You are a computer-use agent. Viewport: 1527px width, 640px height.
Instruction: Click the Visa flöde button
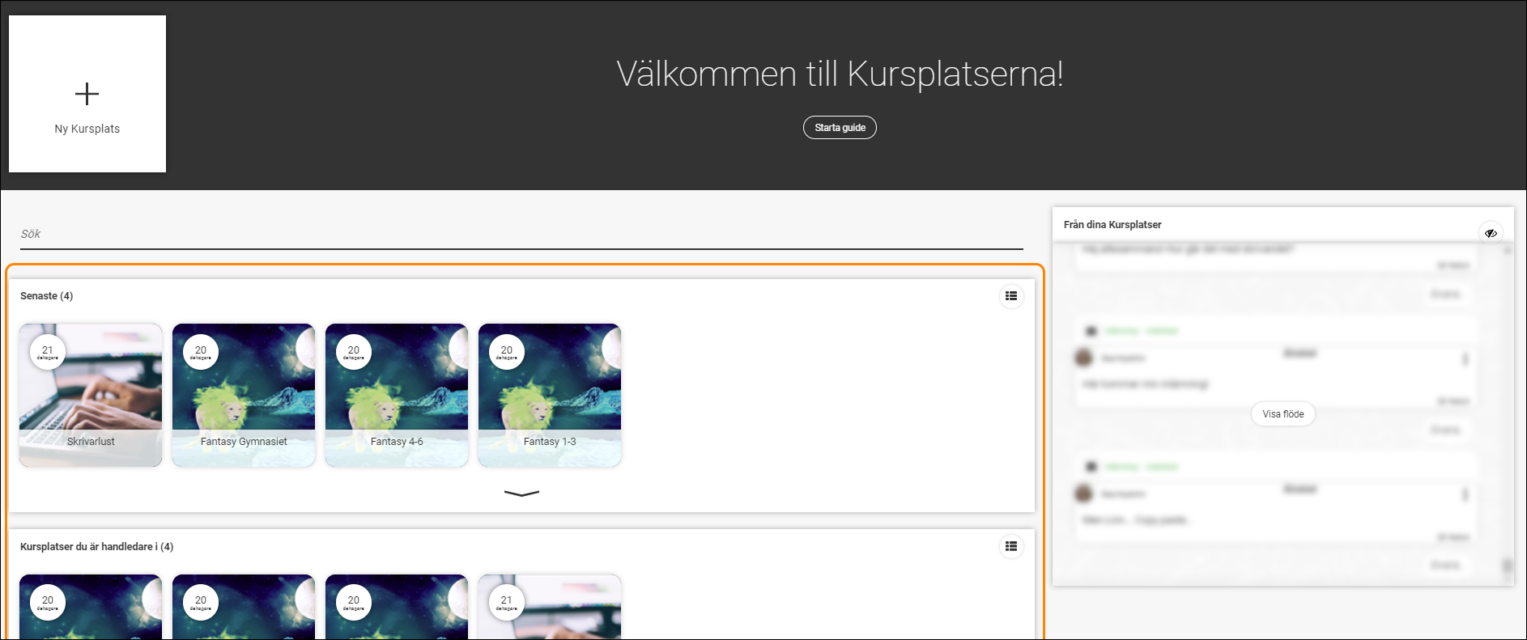coord(1283,414)
